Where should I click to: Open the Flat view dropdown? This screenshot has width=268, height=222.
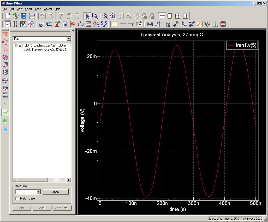click(x=69, y=39)
